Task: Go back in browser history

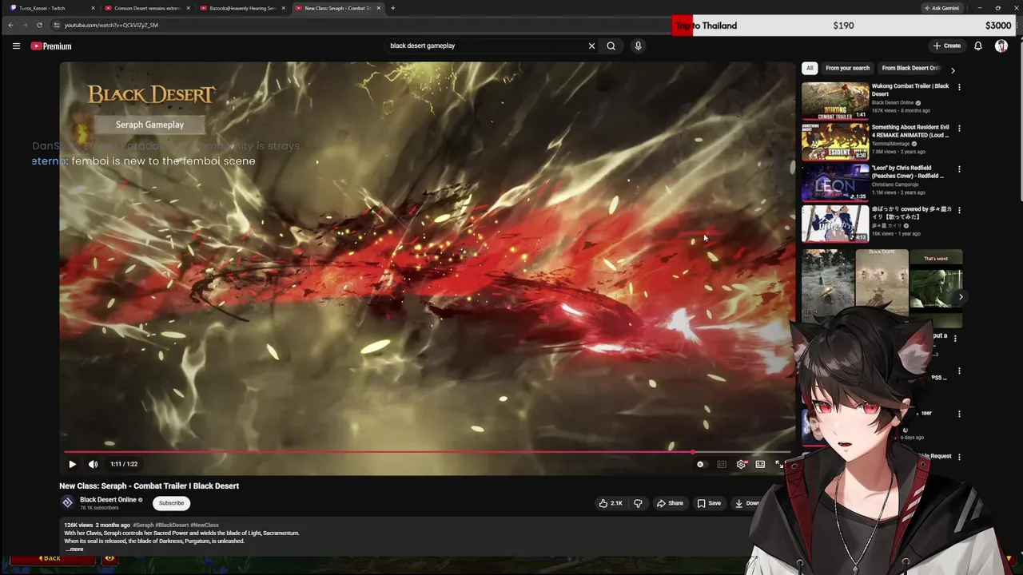Action: click(x=10, y=25)
